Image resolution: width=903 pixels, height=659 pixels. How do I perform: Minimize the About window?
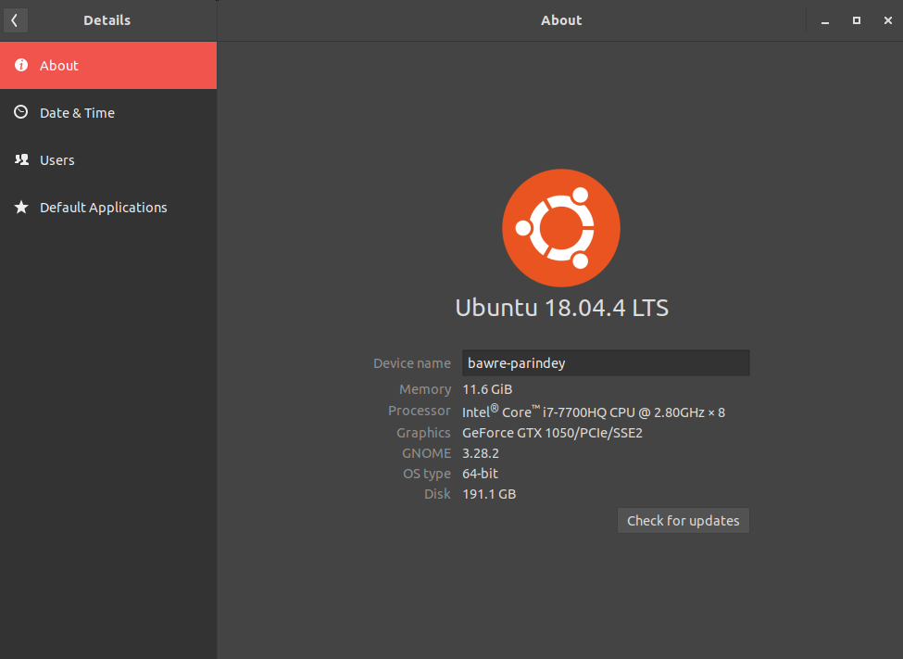click(825, 20)
